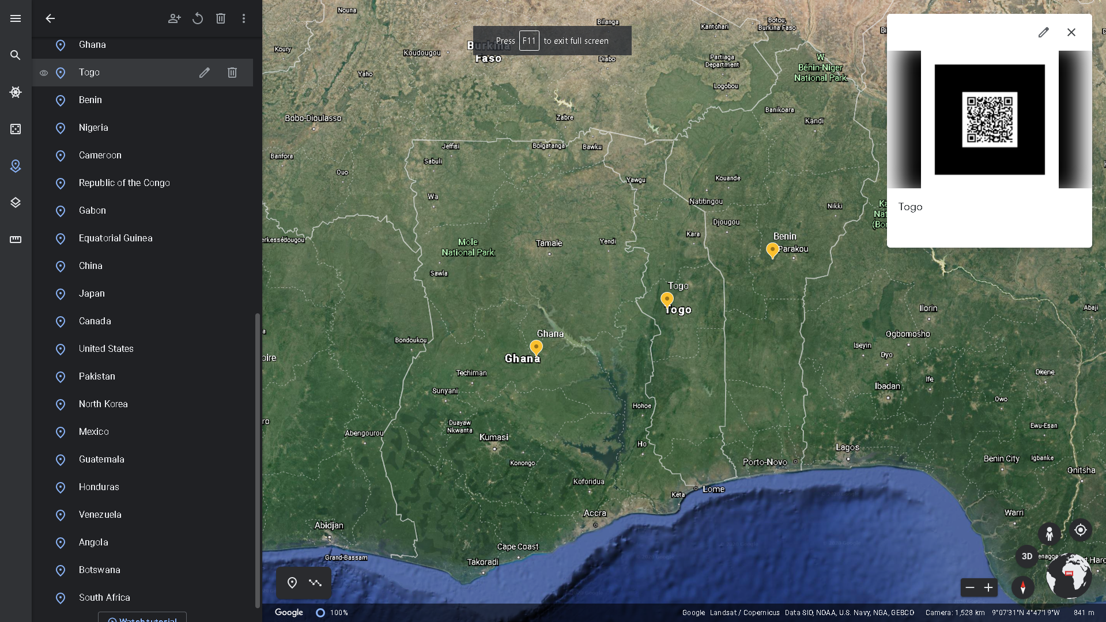
Task: Select China in the project list
Action: tap(142, 266)
